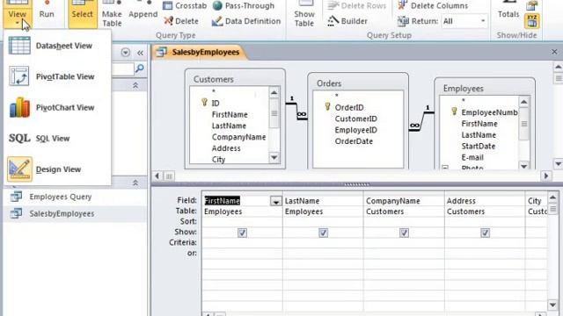Select Design View in the dropdown menu
563x316 pixels.
[x=57, y=169]
